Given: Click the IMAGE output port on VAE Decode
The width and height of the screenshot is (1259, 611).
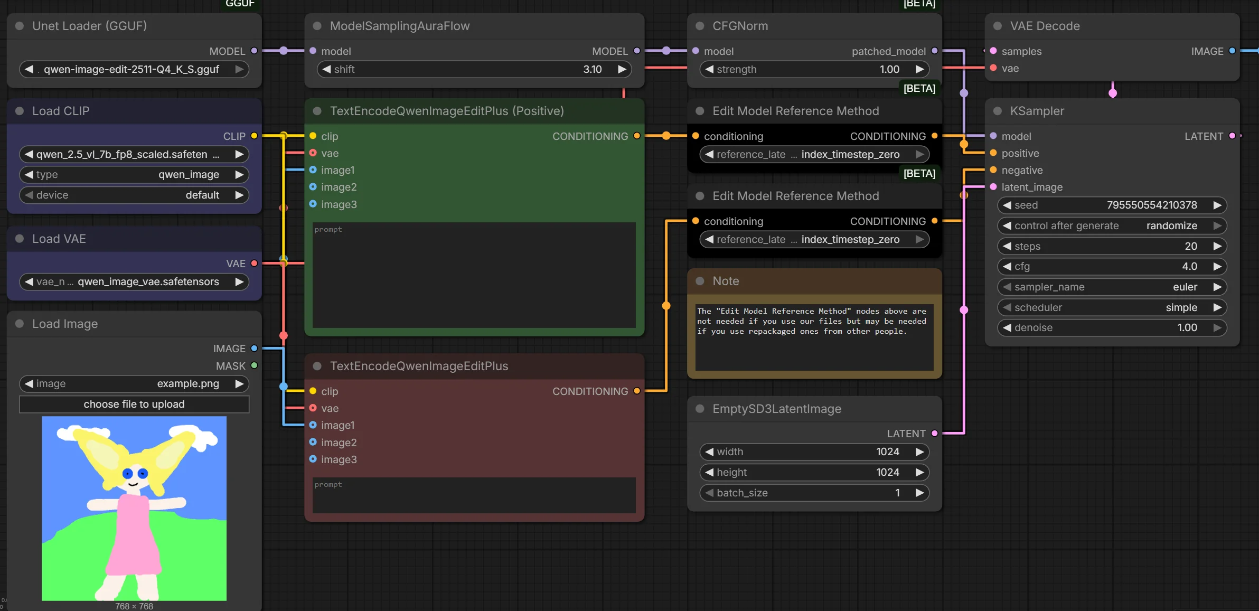Looking at the screenshot, I should pyautogui.click(x=1232, y=51).
